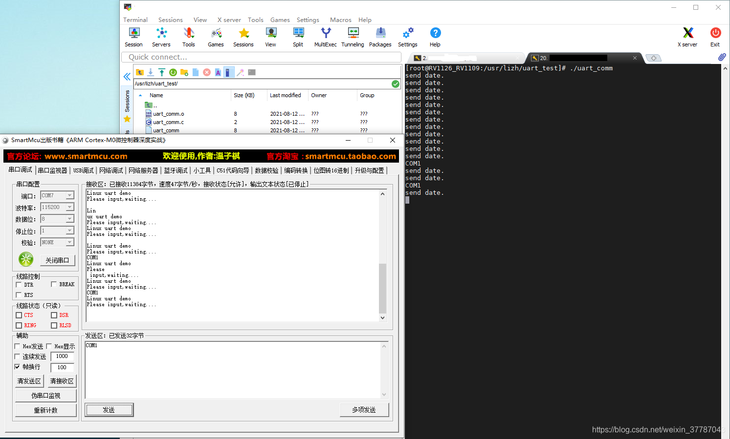The height and width of the screenshot is (439, 730).
Task: Collapse the sidebar with double chevron
Action: [x=127, y=77]
